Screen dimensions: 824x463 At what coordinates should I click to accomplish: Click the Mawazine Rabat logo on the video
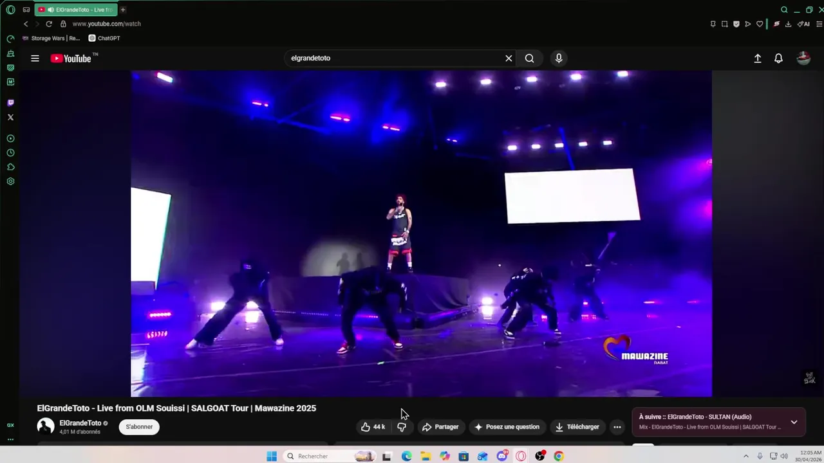(635, 350)
